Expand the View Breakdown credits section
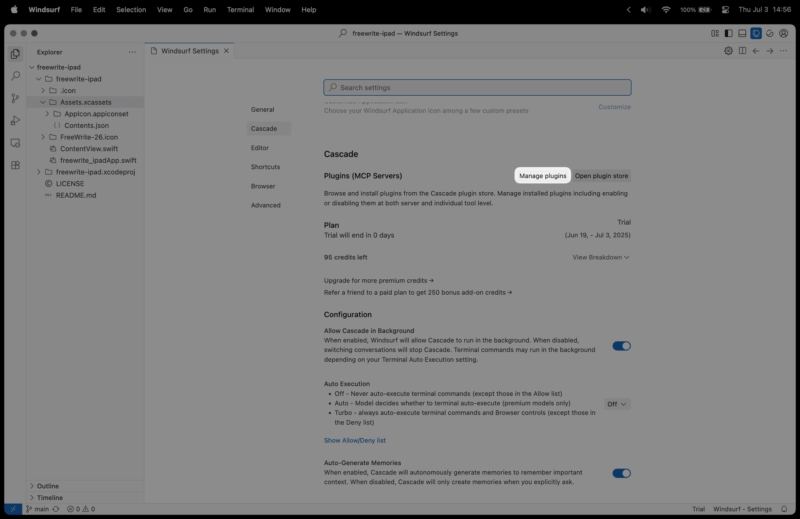The image size is (800, 519). (x=600, y=257)
